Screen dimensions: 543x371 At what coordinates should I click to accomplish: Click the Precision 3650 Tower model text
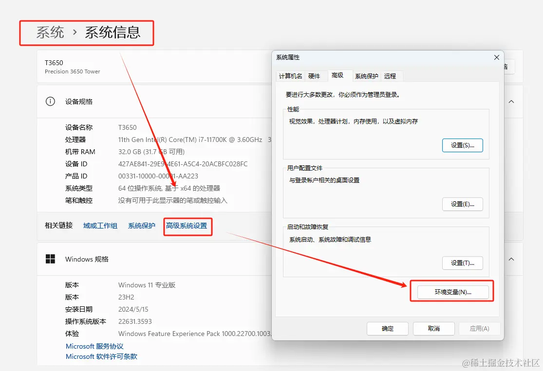coord(73,71)
